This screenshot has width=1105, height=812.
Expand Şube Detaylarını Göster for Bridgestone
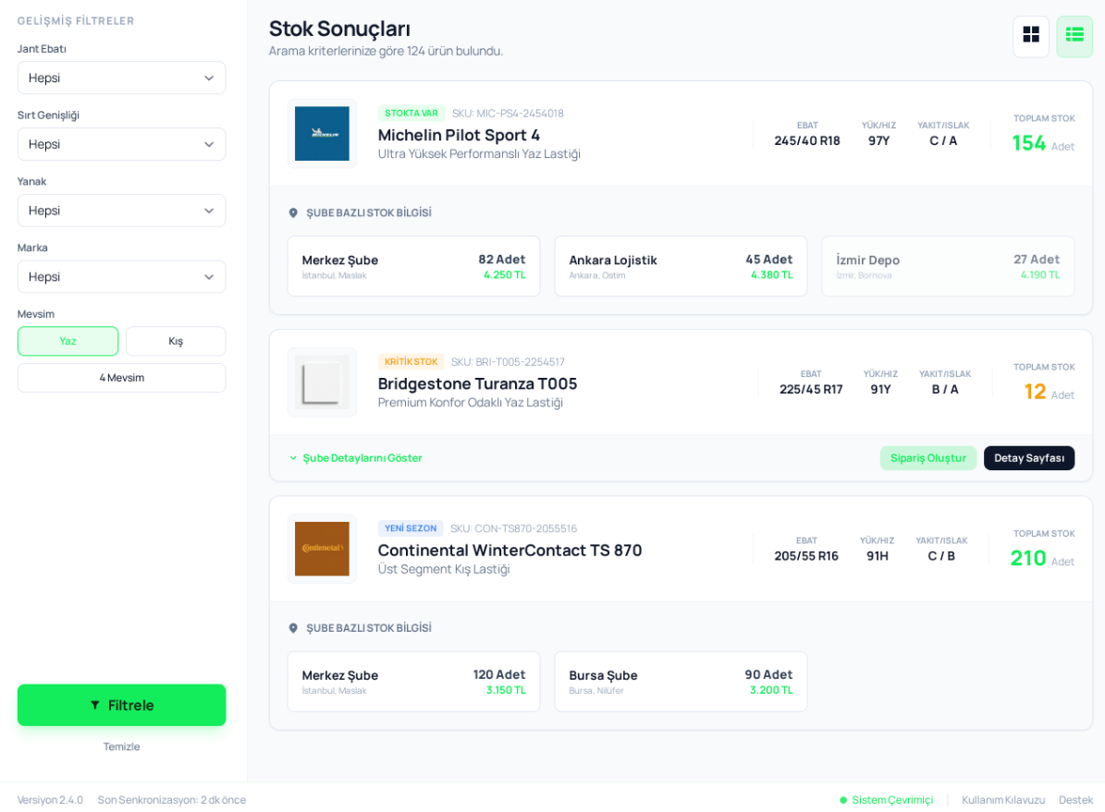pyautogui.click(x=355, y=457)
